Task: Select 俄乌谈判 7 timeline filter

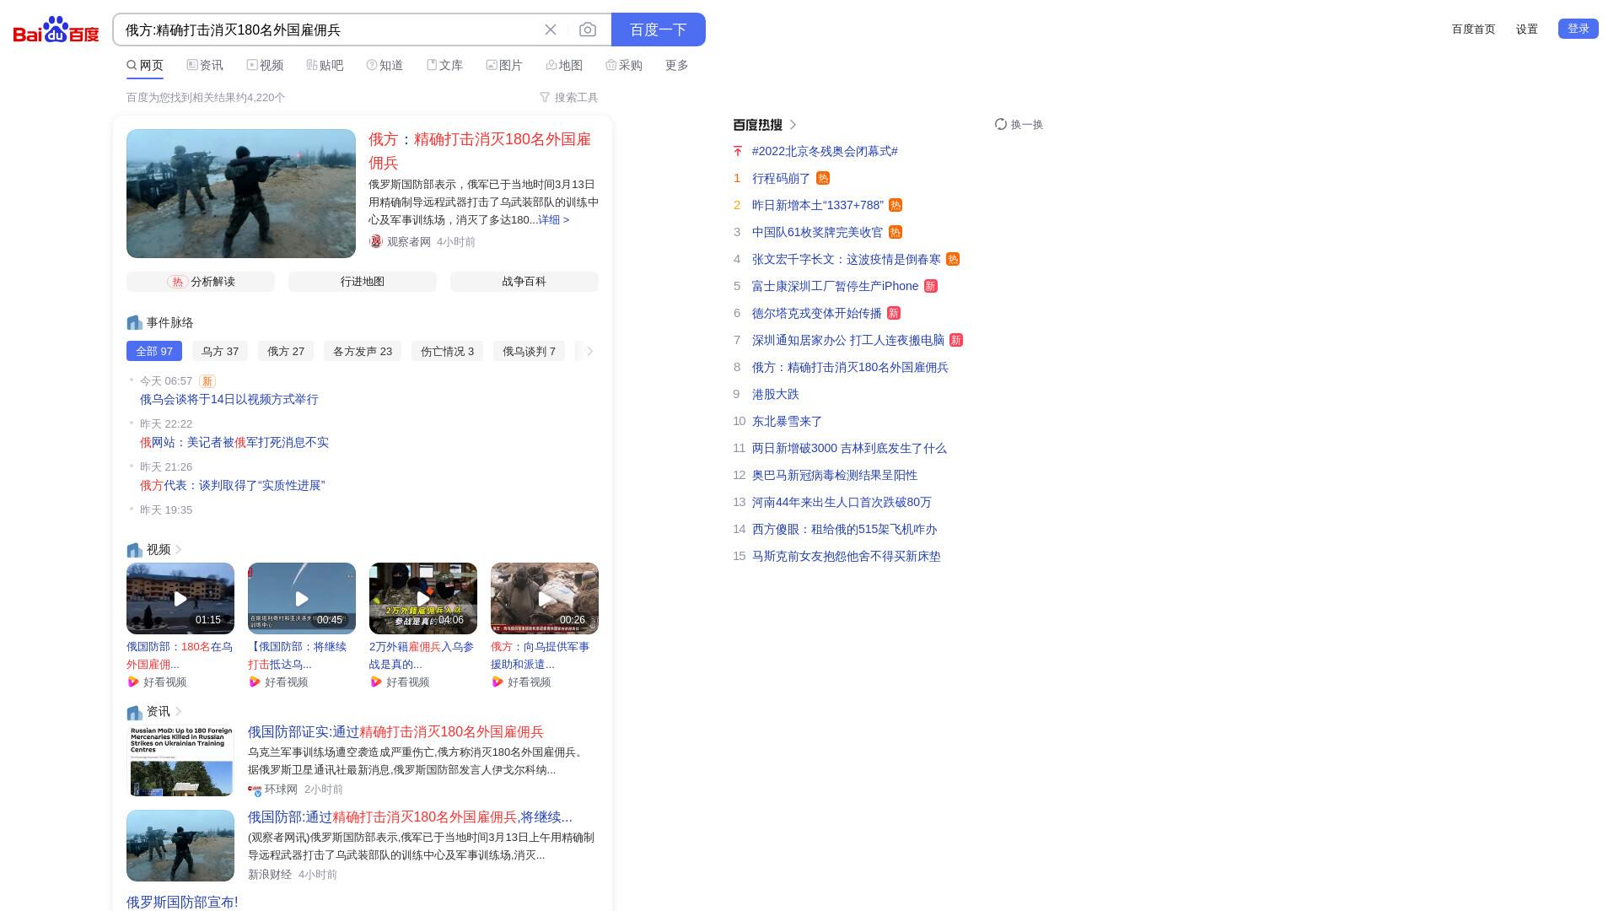Action: tap(529, 351)
